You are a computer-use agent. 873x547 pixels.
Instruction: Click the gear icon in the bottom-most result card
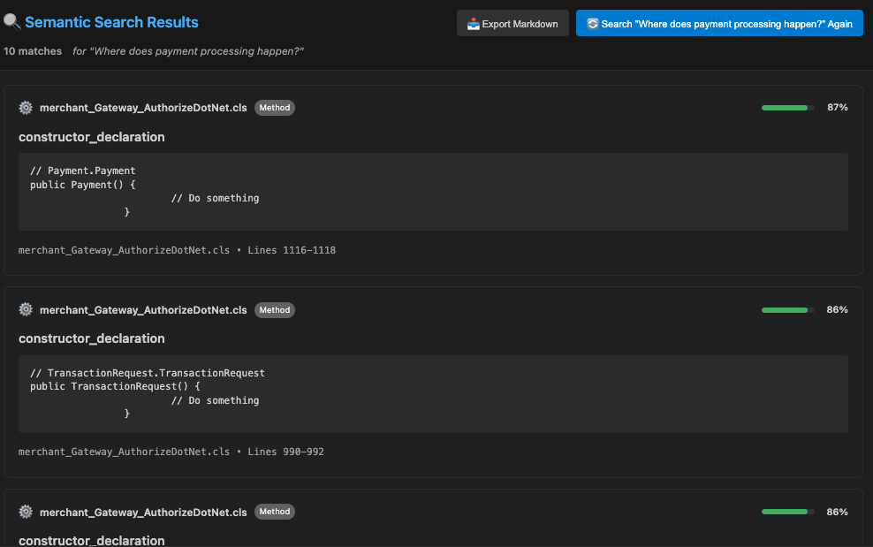pyautogui.click(x=26, y=512)
